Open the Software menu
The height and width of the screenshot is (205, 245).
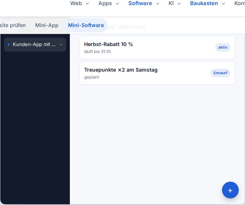(x=140, y=3)
